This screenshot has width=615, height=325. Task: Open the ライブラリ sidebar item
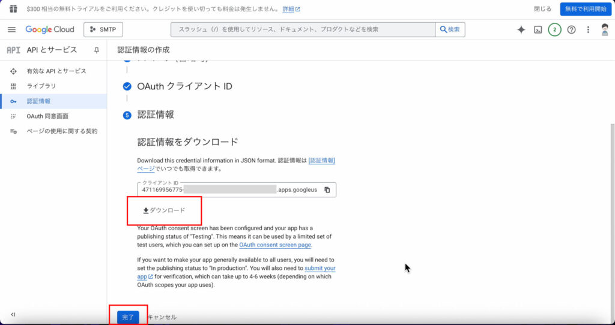53,86
